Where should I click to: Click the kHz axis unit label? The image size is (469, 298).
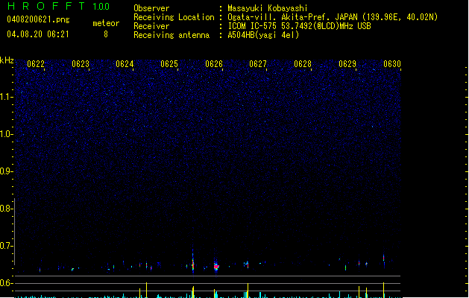pos(7,60)
